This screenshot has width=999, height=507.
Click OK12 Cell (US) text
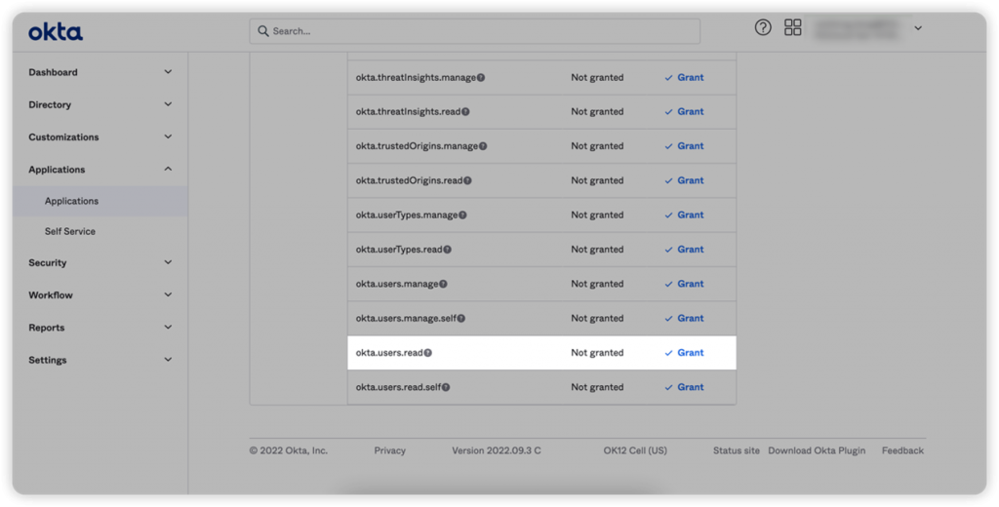coord(635,451)
